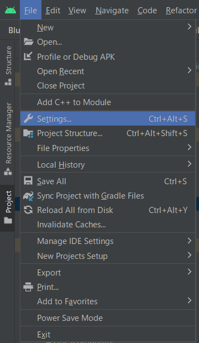
Task: Click the Settings wrench icon
Action: pyautogui.click(x=28, y=118)
